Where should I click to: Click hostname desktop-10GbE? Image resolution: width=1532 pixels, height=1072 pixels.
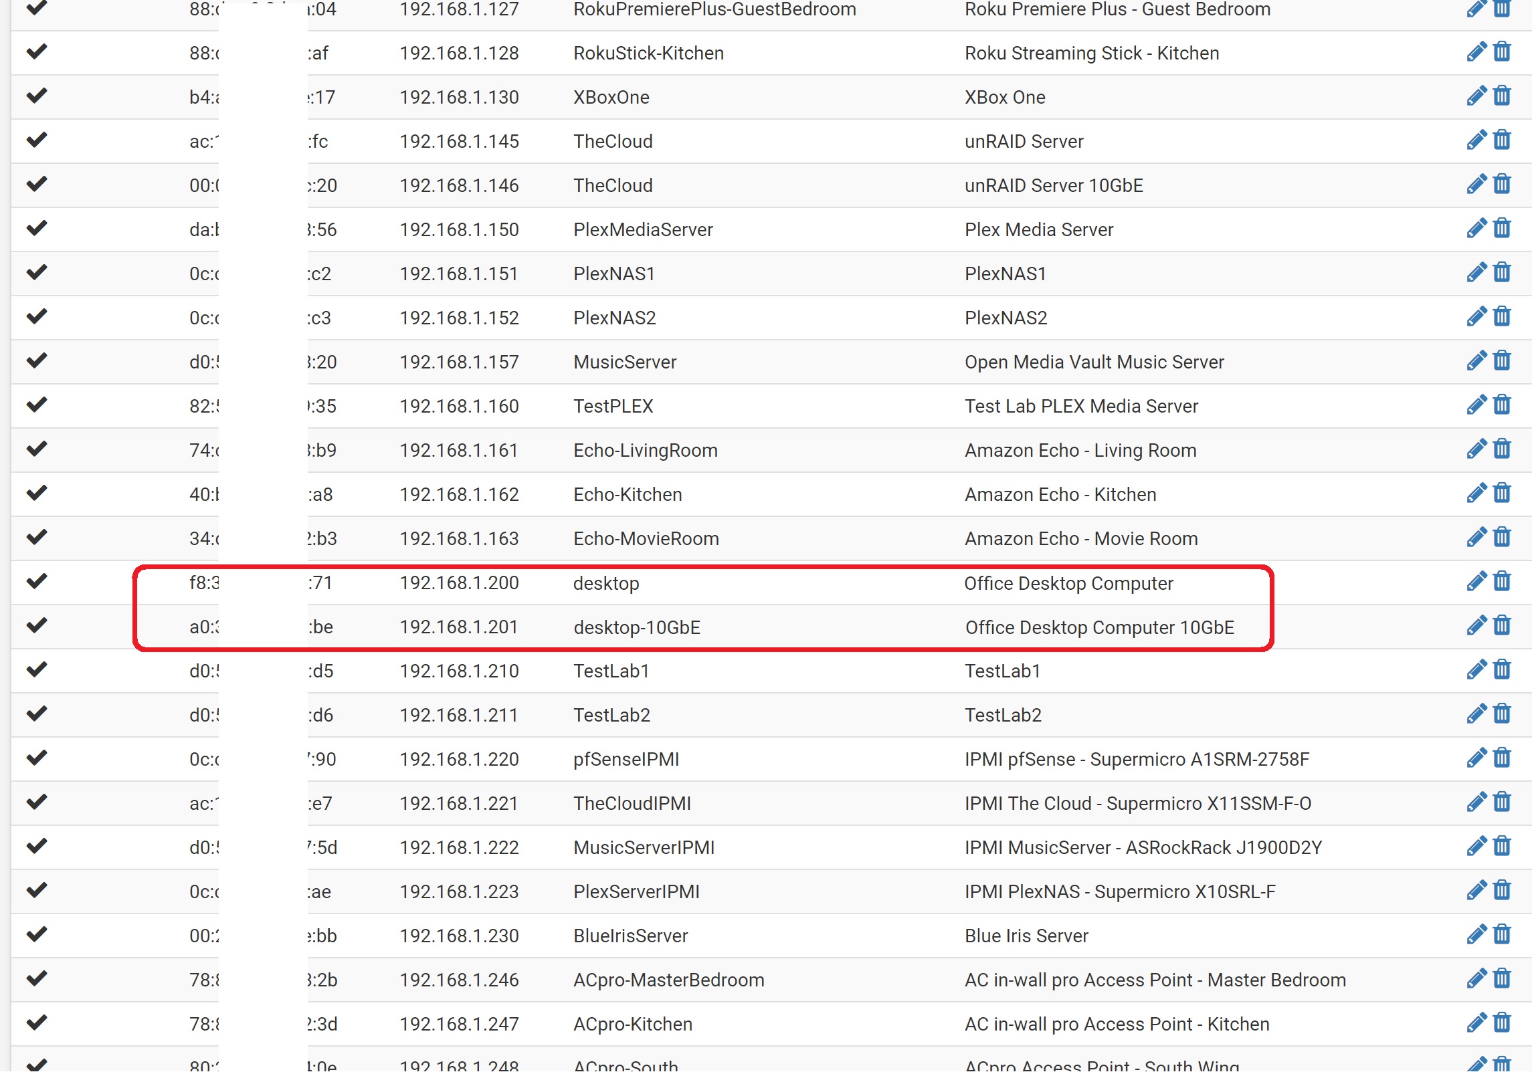click(637, 627)
